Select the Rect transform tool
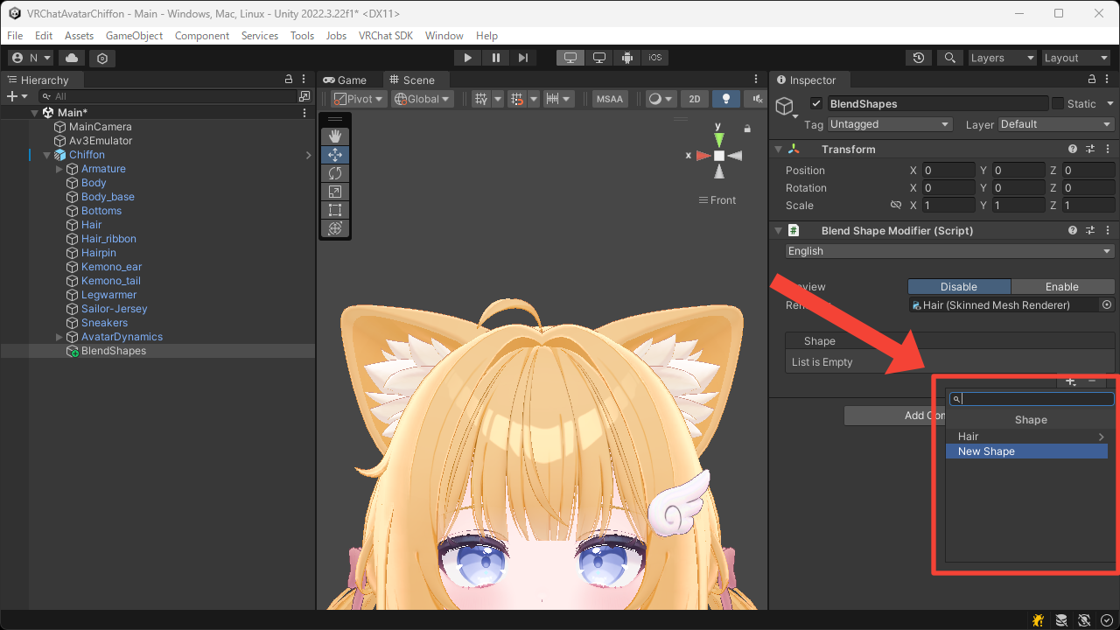1120x630 pixels. pos(334,210)
